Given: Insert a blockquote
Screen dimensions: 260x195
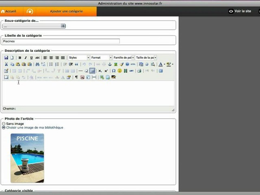Looking at the screenshot, I should click(x=77, y=64).
